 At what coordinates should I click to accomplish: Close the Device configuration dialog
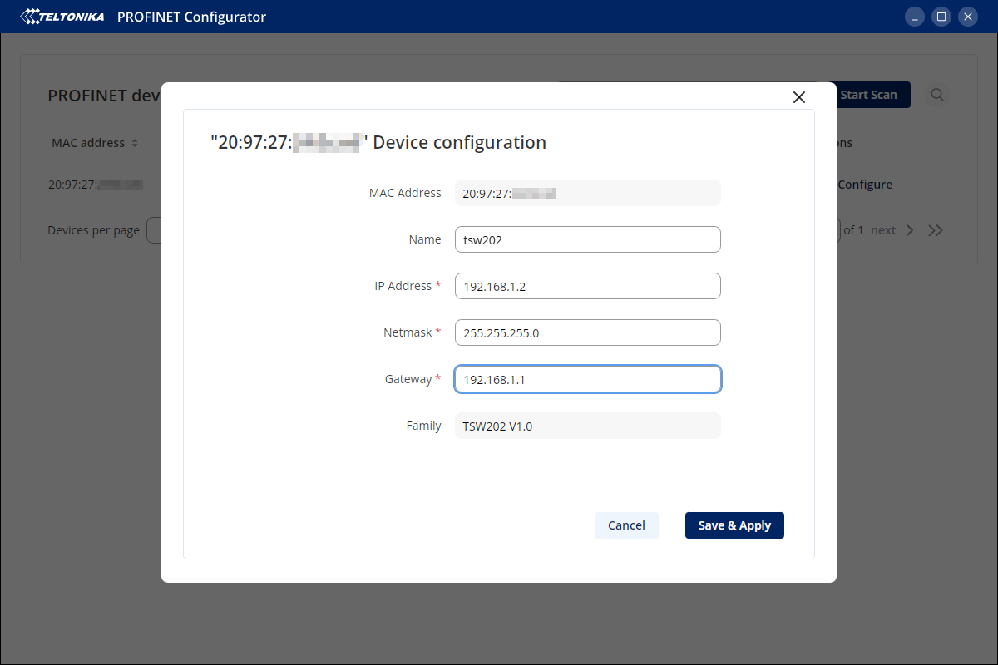click(x=799, y=97)
